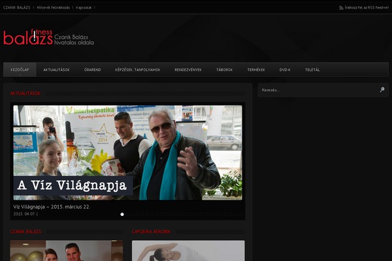Open the Czanik Balázs section thumbnail
The height and width of the screenshot is (261, 392).
[67, 251]
